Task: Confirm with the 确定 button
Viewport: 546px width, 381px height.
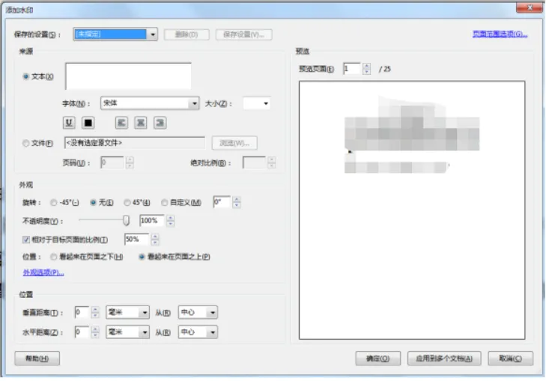Action: pos(377,359)
